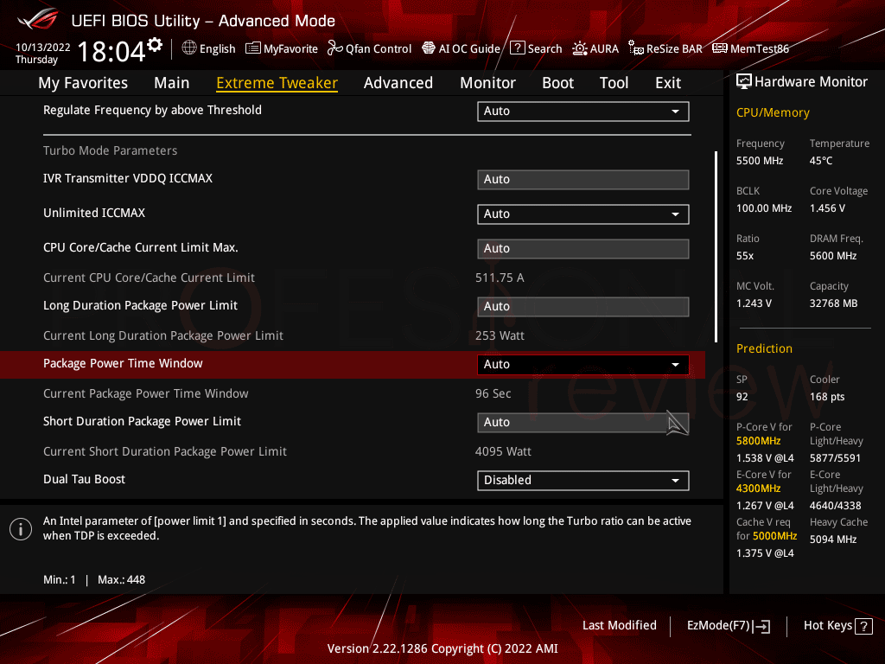Open Dual Tau Boost dropdown

tap(583, 481)
